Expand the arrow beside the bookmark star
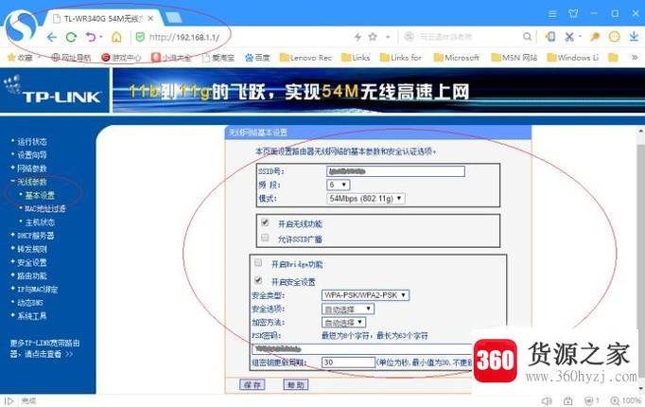 click(x=388, y=37)
